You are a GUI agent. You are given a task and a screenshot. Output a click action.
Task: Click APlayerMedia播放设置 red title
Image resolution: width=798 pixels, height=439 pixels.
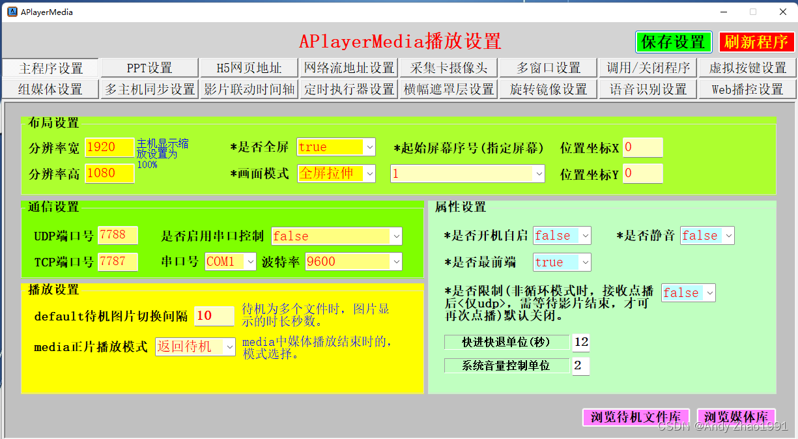click(x=400, y=42)
